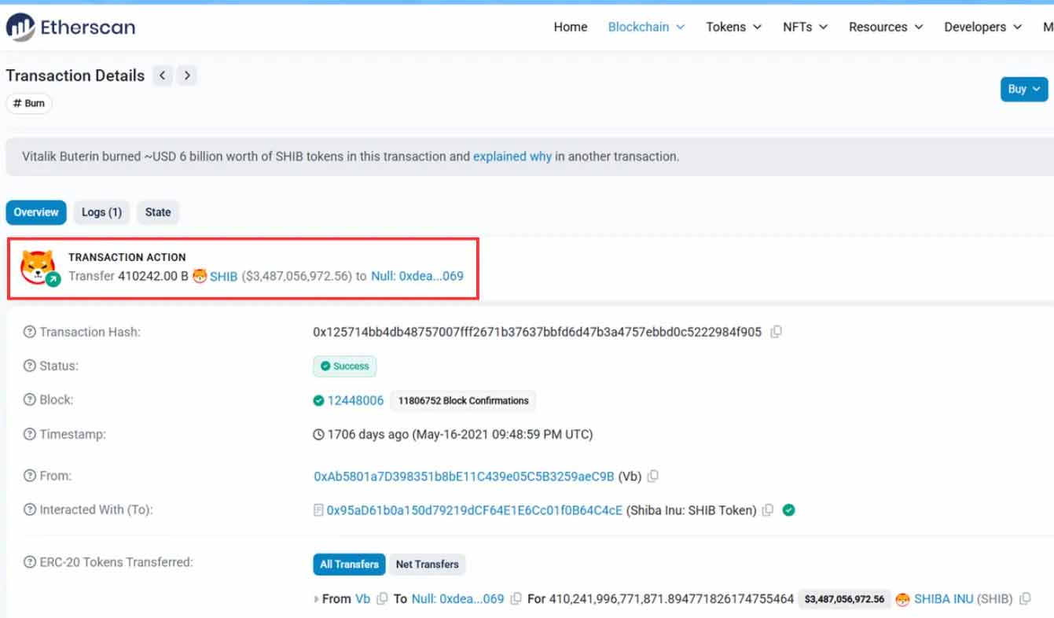
Task: Open the Resources dropdown menu
Action: (x=887, y=27)
